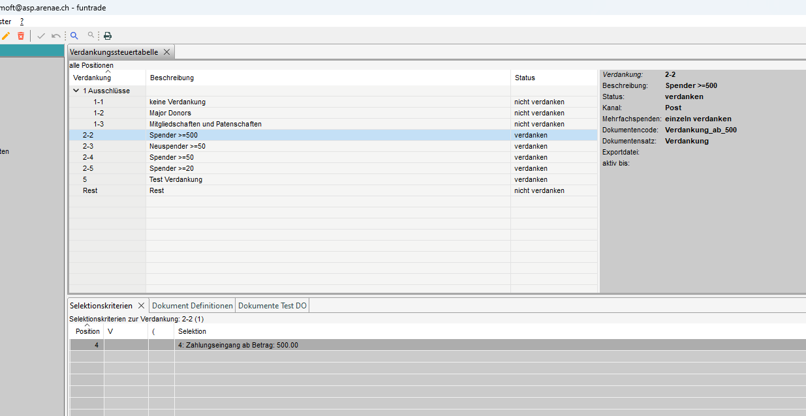Click the printer icon in toolbar
Viewport: 806px width, 416px height.
pos(108,36)
